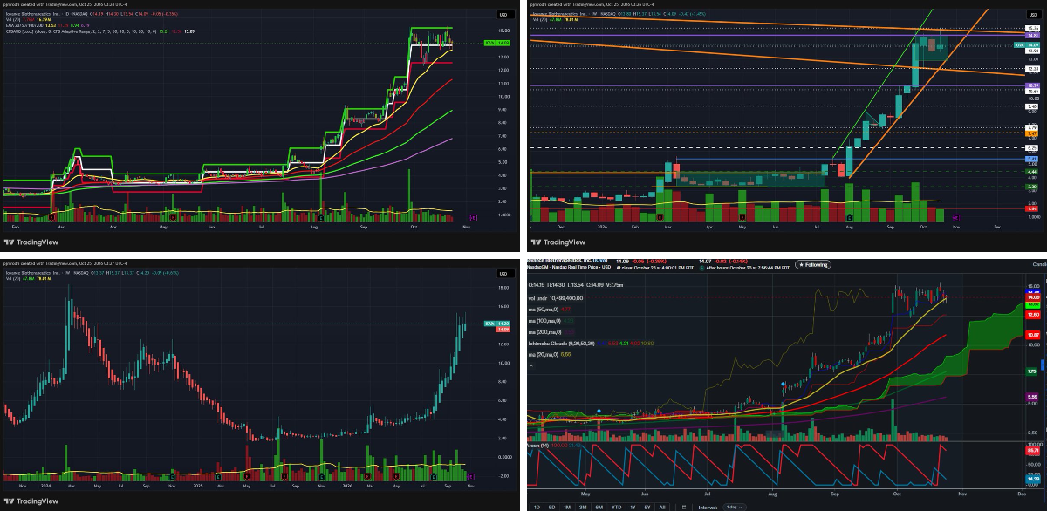Image resolution: width=1047 pixels, height=511 pixels.
Task: Select the 3M range tab
Action: (584, 506)
